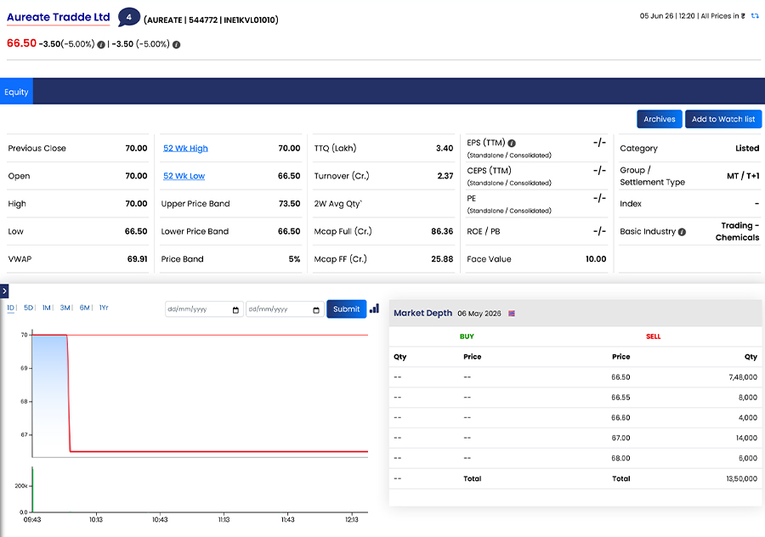Image resolution: width=765 pixels, height=537 pixels.
Task: Click the Face Value 10.00
Action: pos(596,259)
